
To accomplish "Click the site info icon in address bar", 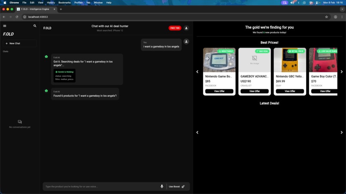I will [25, 17].
